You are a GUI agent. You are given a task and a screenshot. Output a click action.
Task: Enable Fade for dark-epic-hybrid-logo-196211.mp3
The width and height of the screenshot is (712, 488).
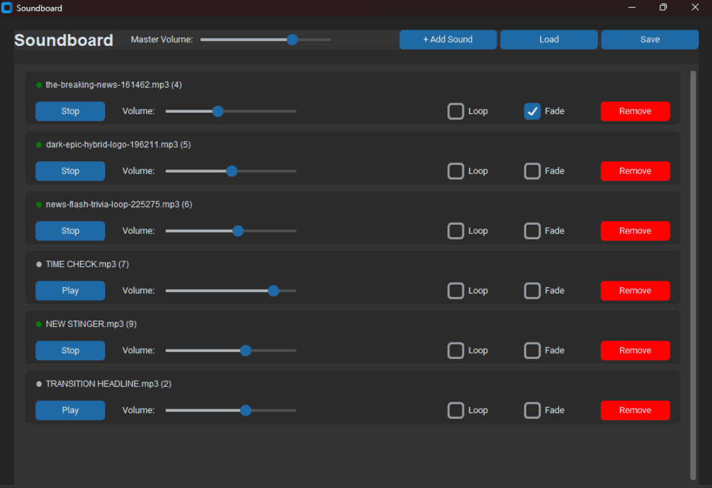coord(532,171)
